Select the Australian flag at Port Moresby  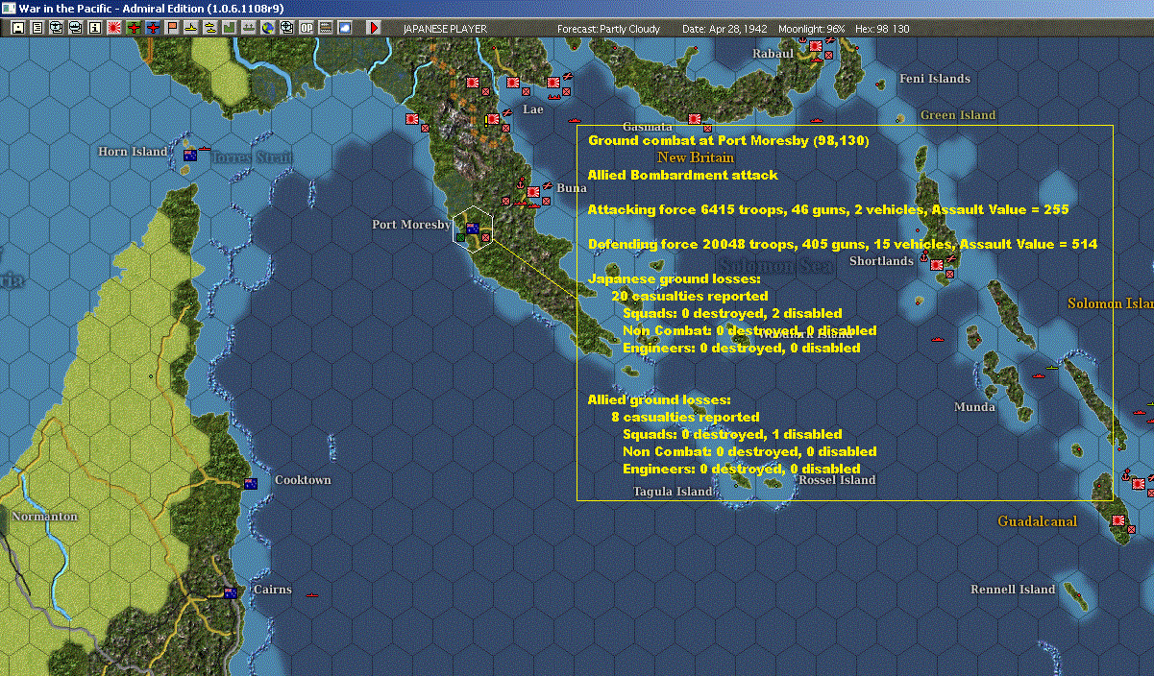[x=472, y=229]
